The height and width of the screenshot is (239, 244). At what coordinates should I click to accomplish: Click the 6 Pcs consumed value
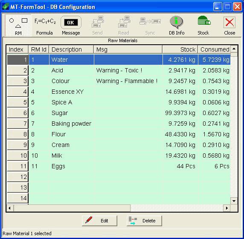222,166
